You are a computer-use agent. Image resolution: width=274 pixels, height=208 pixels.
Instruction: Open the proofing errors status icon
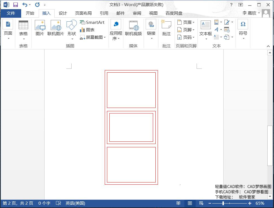58,203
